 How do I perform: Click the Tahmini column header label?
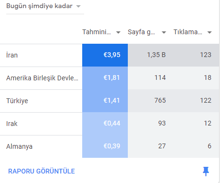click(96, 32)
